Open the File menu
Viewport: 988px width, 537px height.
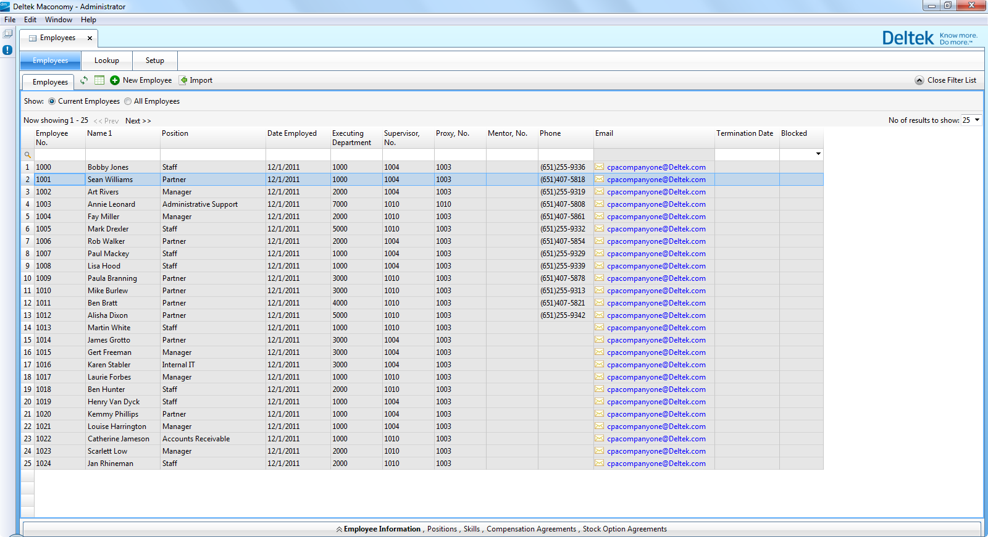click(10, 20)
